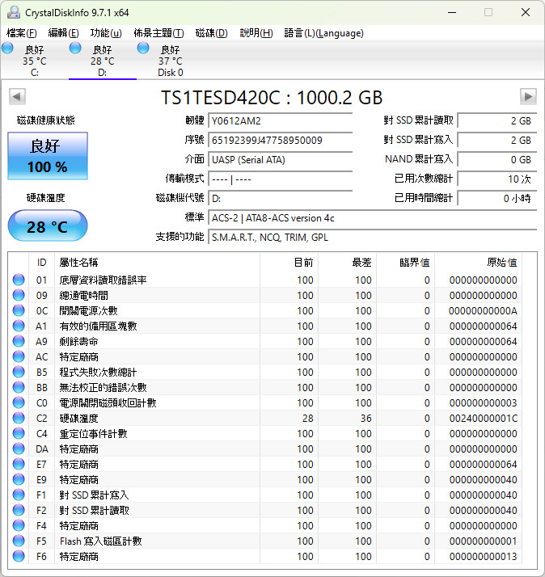545x577 pixels.
Task: Click the 良好 100 % health status button
Action: click(48, 156)
